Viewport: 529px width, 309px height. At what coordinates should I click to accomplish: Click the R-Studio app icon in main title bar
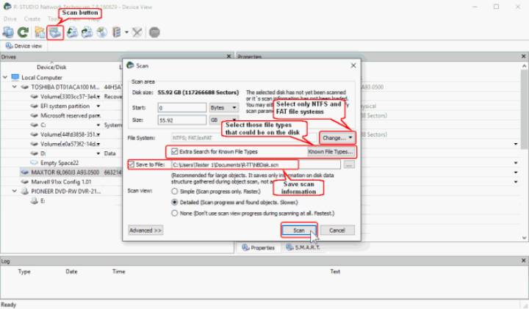click(7, 7)
